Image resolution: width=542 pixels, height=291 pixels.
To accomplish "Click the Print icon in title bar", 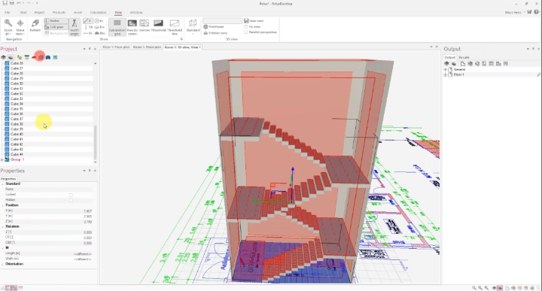I will 11,3.
